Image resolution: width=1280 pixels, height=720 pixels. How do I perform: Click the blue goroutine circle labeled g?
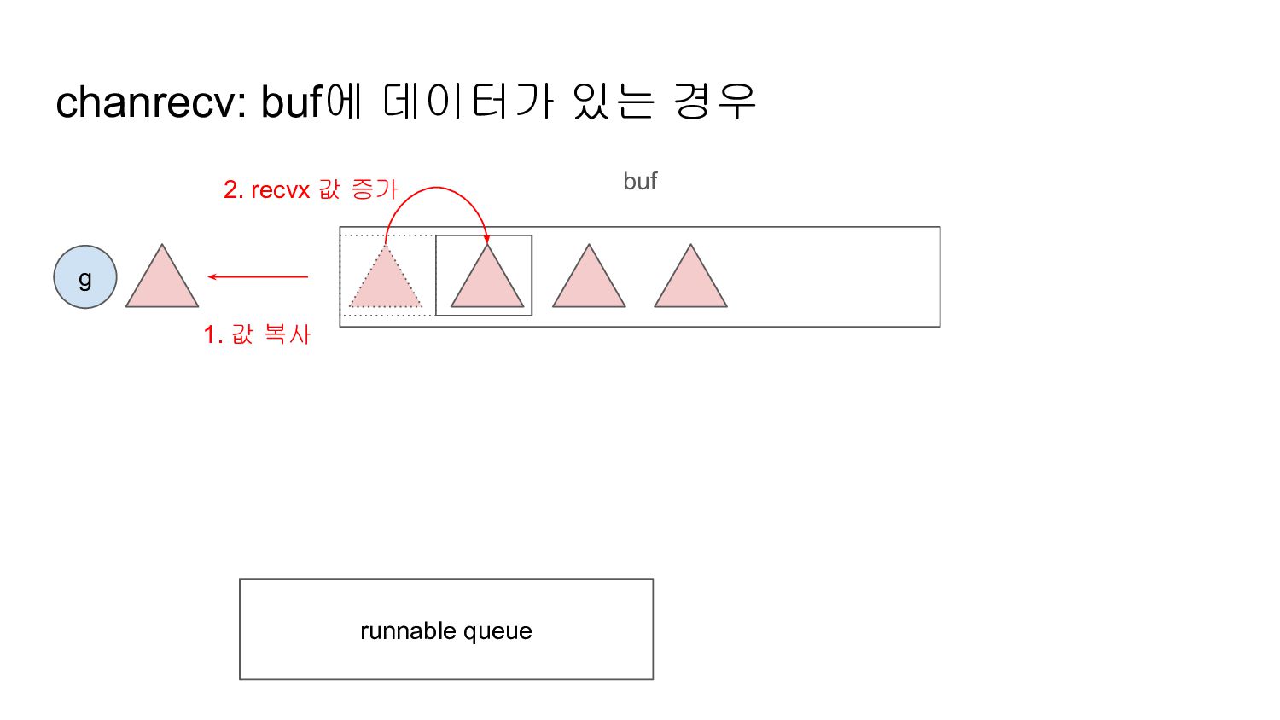point(85,277)
